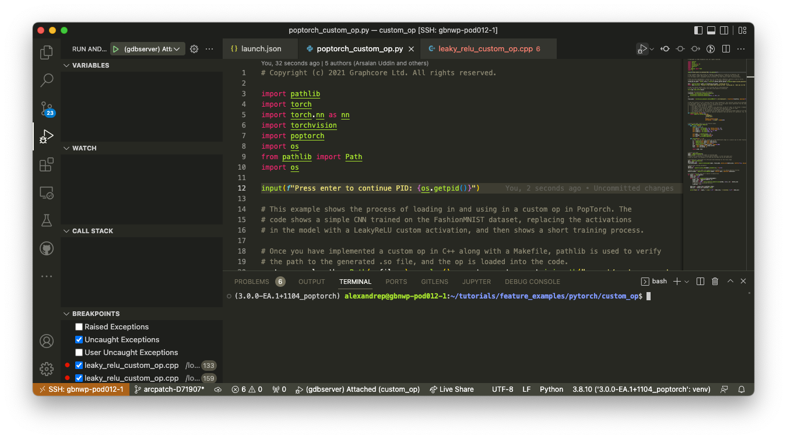Split the editor using the toolbar icon

[x=726, y=49]
